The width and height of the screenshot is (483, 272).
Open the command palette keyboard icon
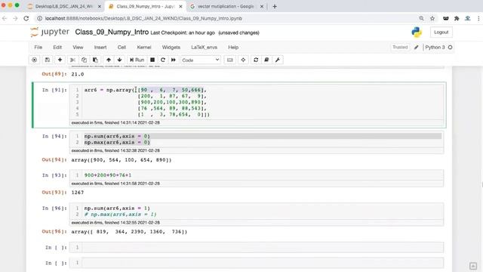coord(229,60)
